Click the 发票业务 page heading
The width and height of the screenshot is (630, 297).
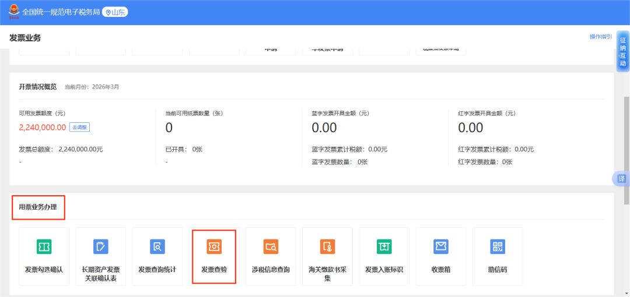[x=25, y=38]
